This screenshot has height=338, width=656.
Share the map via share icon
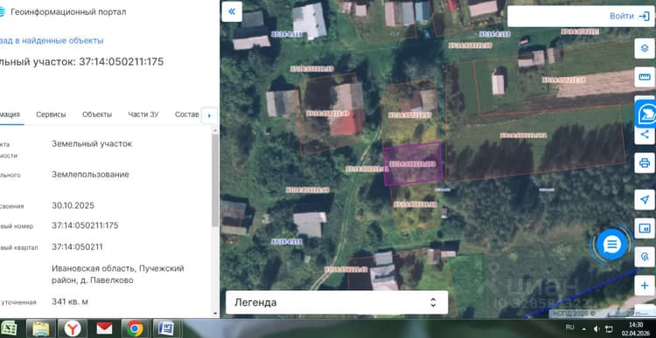[645, 135]
